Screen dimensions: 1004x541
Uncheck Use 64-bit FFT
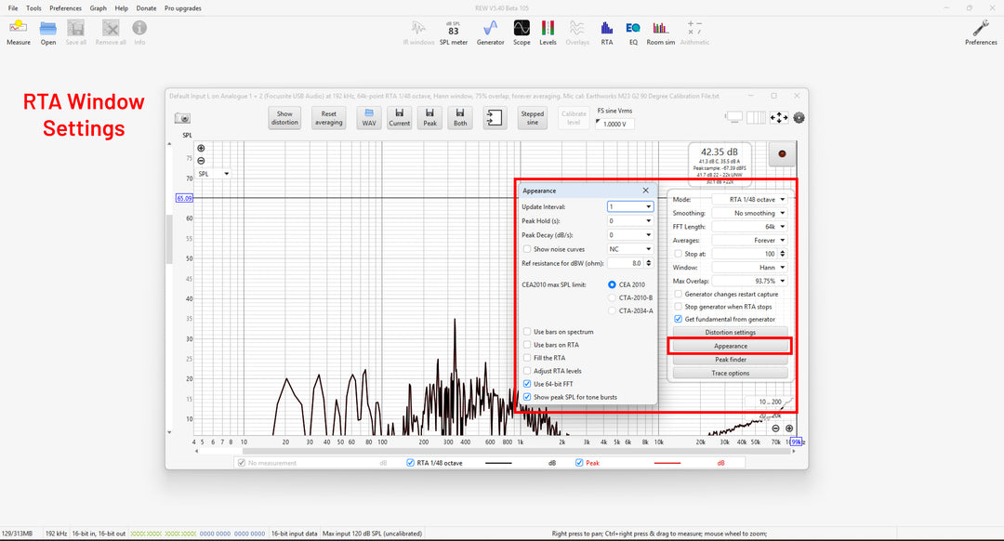[527, 384]
